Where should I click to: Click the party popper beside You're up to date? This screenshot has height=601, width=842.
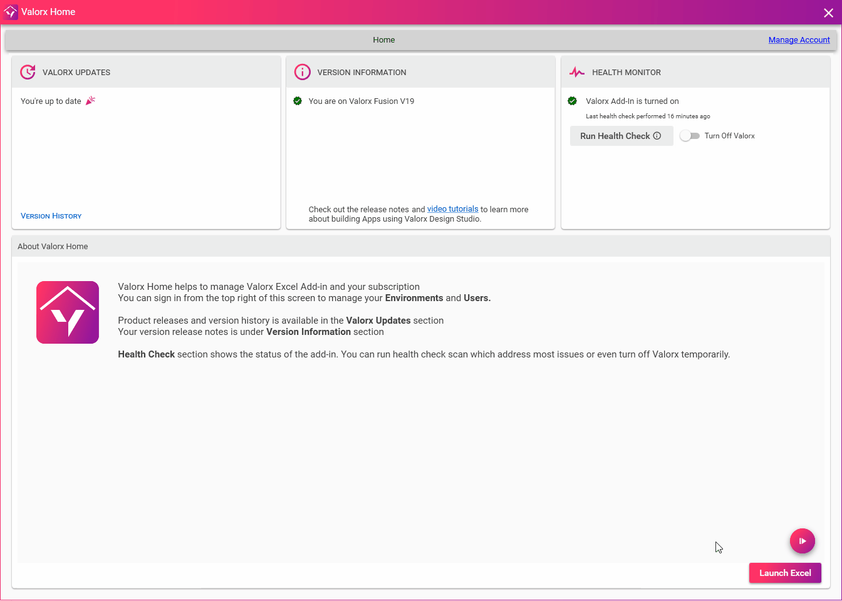(90, 100)
